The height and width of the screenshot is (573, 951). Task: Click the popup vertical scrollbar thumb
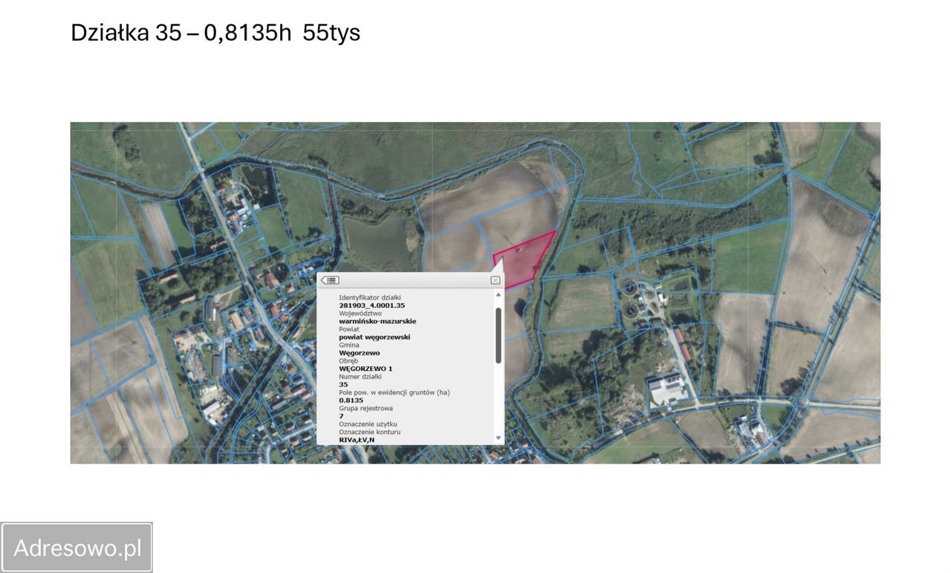coord(498,335)
